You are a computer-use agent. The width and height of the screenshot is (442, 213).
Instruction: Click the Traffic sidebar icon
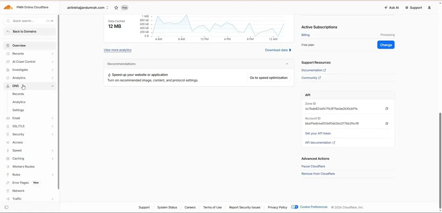pos(8,199)
